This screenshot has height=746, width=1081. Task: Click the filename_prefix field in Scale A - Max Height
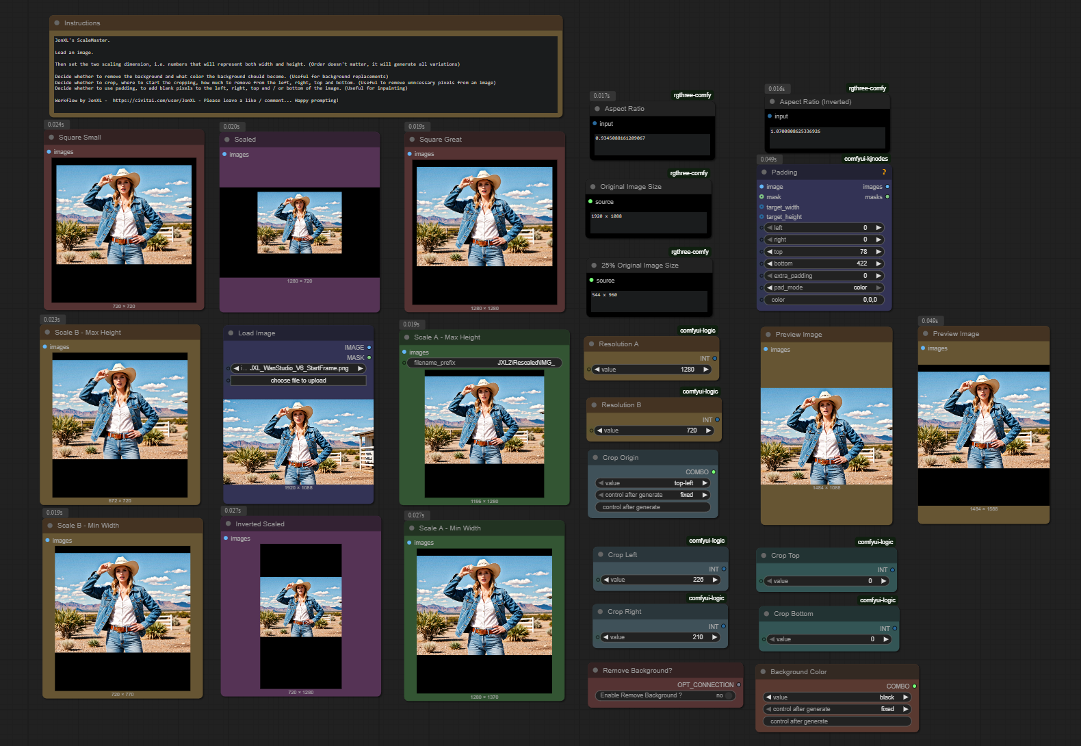[484, 363]
